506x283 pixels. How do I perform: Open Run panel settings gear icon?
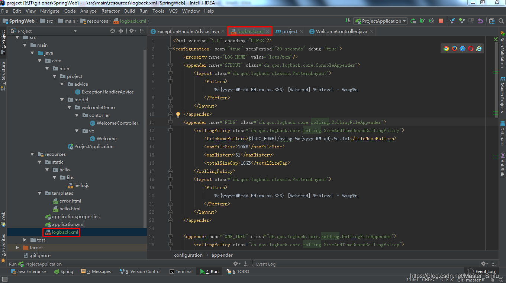(236, 264)
